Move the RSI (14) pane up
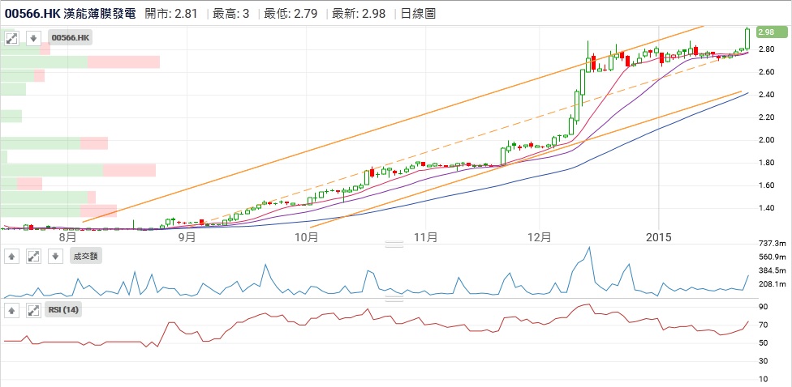This screenshot has width=792, height=387. pyautogui.click(x=12, y=310)
